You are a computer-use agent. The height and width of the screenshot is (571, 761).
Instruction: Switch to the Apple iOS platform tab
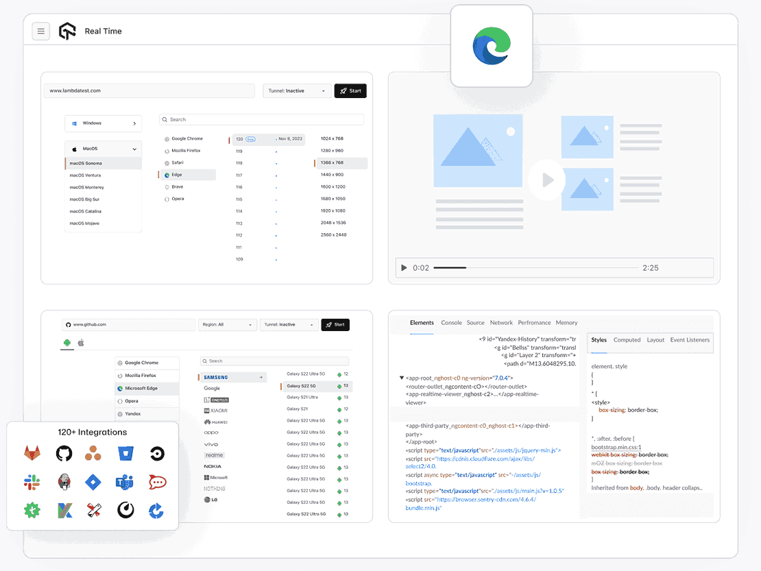pos(81,342)
